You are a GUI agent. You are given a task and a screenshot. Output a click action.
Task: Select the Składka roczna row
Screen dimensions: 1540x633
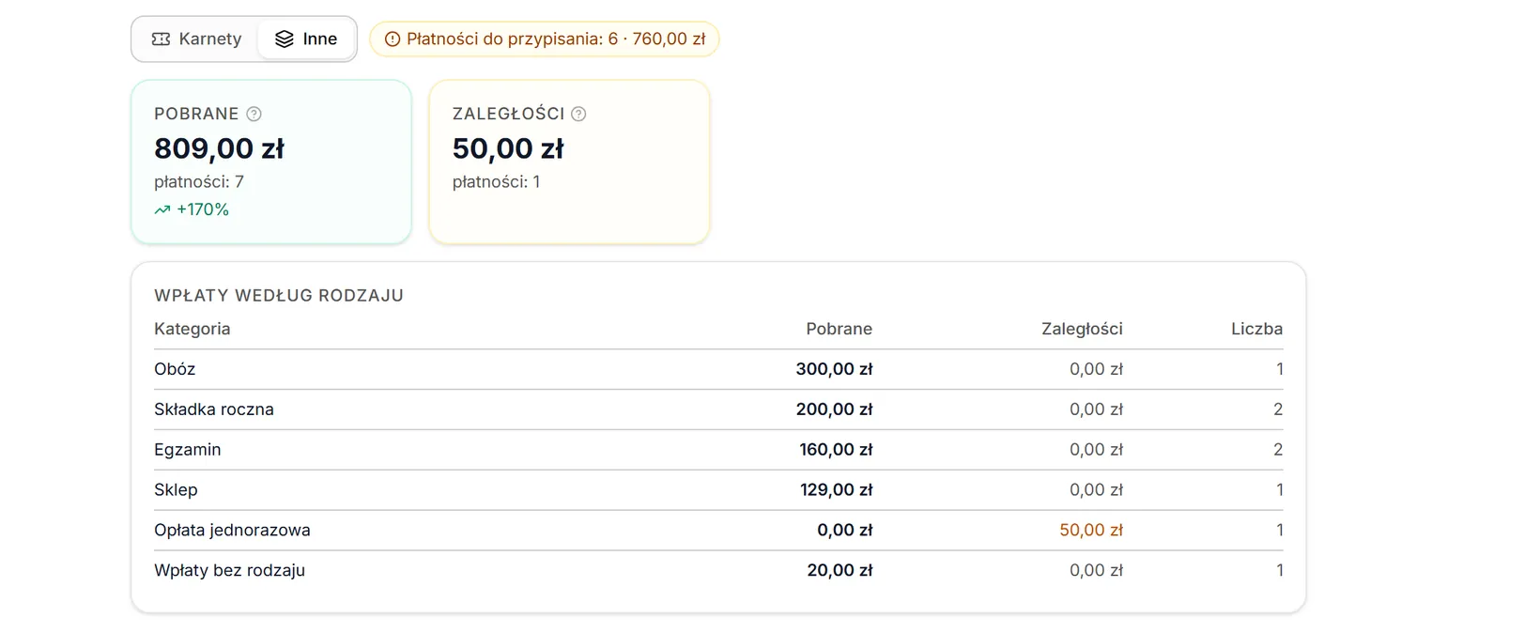[718, 409]
